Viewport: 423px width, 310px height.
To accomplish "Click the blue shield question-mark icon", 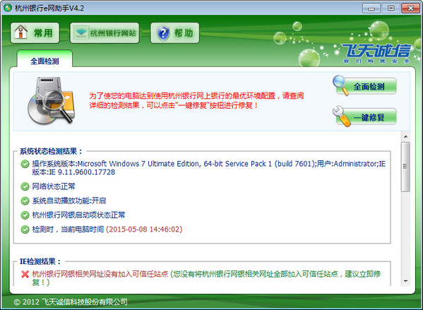I will tap(163, 33).
